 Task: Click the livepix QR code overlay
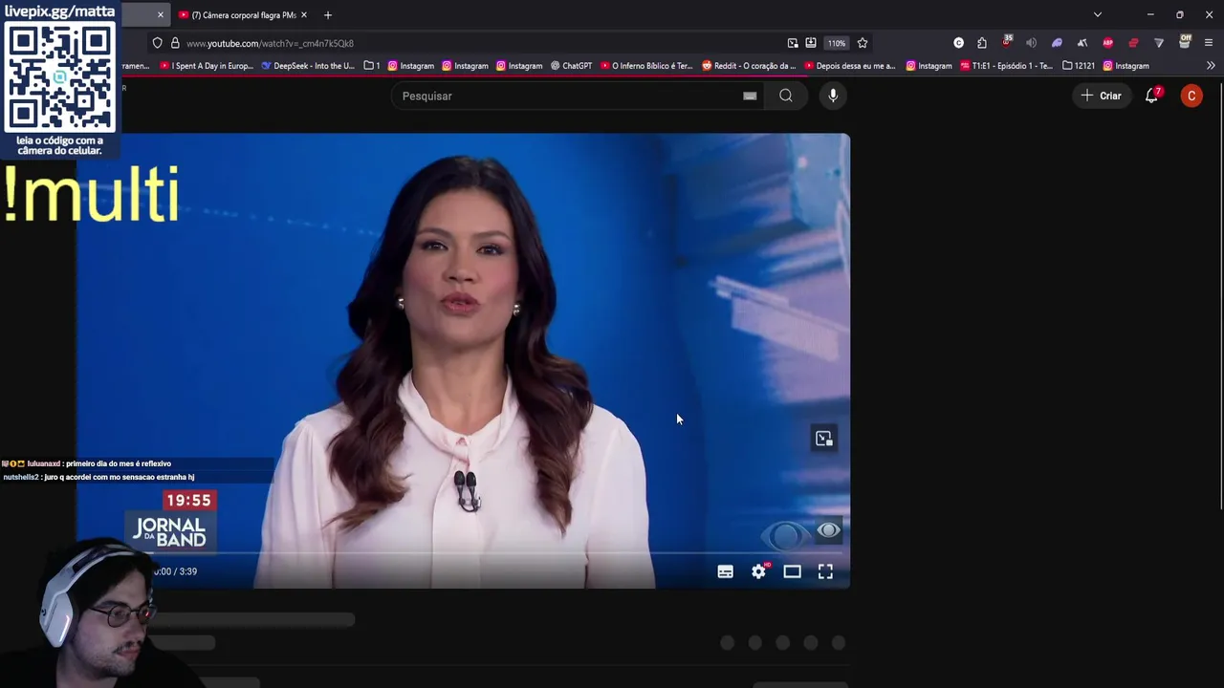pos(59,78)
